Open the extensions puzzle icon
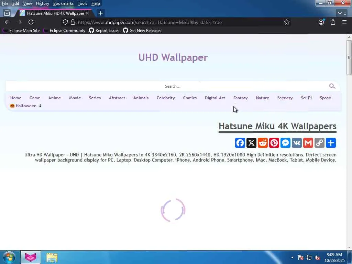Viewport: 352px width, 264px height. 333,22
